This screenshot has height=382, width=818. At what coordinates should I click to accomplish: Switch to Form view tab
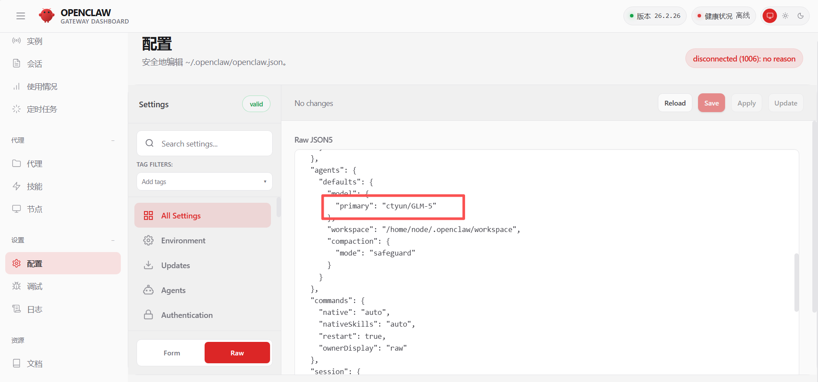tap(171, 353)
